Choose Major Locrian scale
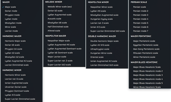Screen dimensions: 171x102 pos(57,57)
